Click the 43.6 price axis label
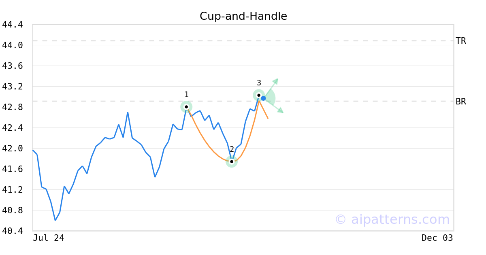 (x=12, y=66)
